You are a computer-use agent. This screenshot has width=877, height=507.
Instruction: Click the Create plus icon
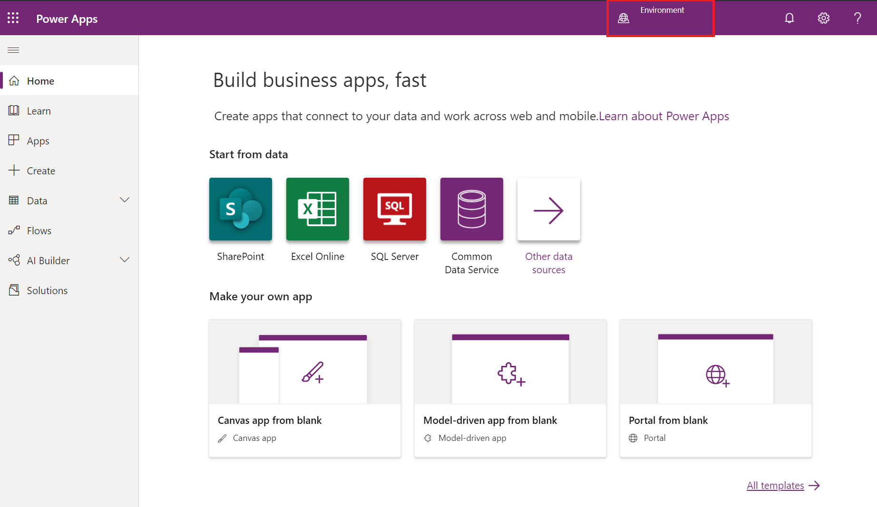(x=14, y=170)
